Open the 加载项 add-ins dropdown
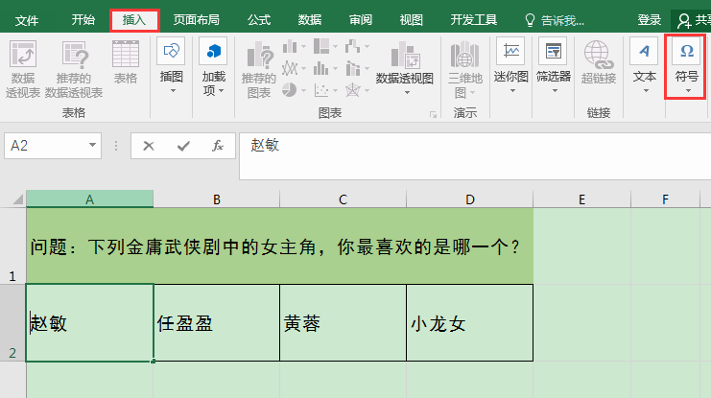Viewport: 711px width, 398px height. click(214, 66)
